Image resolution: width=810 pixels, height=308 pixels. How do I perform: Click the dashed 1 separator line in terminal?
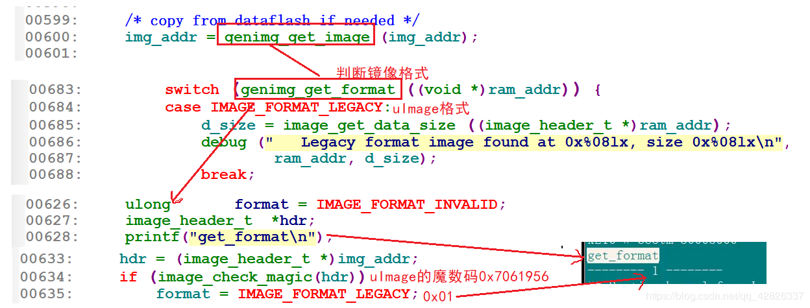654,270
